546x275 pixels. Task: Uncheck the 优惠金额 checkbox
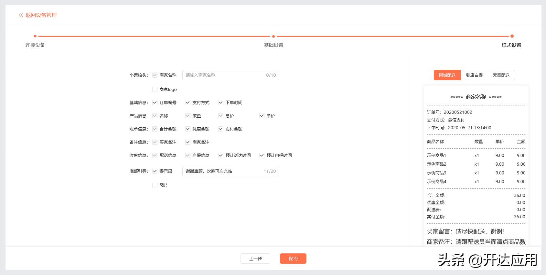tap(188, 129)
